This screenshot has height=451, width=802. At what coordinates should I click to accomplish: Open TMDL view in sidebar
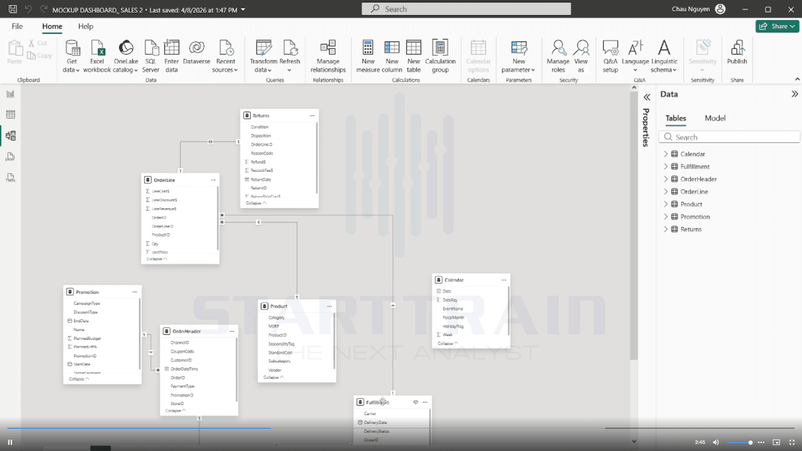point(10,178)
